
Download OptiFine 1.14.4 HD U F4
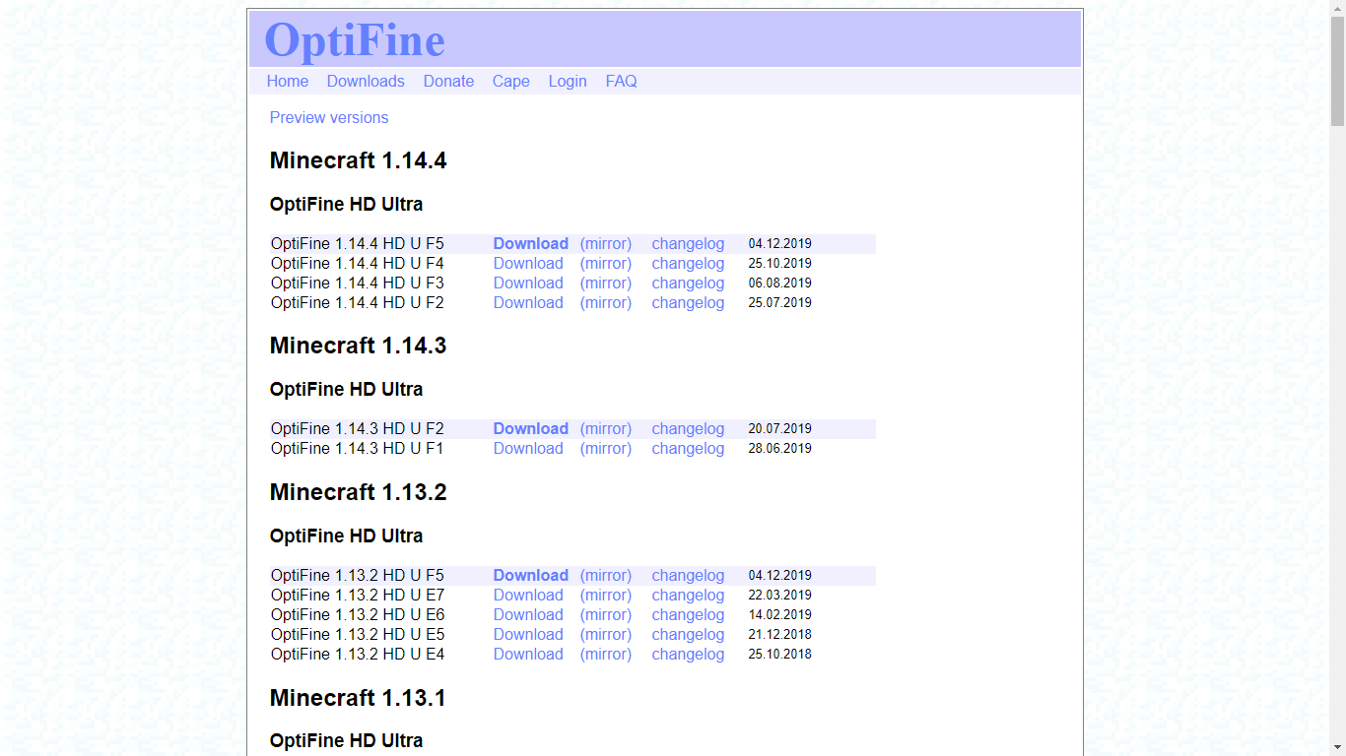tap(528, 264)
